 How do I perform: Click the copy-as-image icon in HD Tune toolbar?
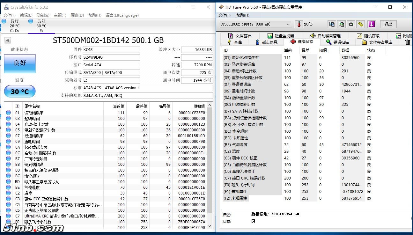tap(341, 24)
